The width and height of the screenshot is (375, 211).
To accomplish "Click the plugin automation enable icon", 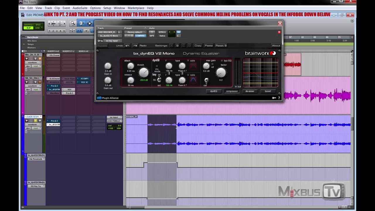I will (152, 32).
